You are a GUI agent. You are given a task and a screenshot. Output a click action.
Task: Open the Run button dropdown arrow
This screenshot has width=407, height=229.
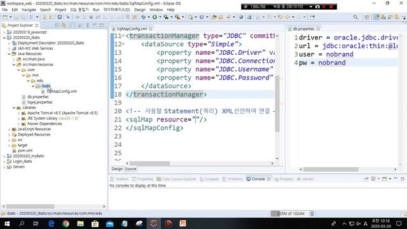[160, 17]
